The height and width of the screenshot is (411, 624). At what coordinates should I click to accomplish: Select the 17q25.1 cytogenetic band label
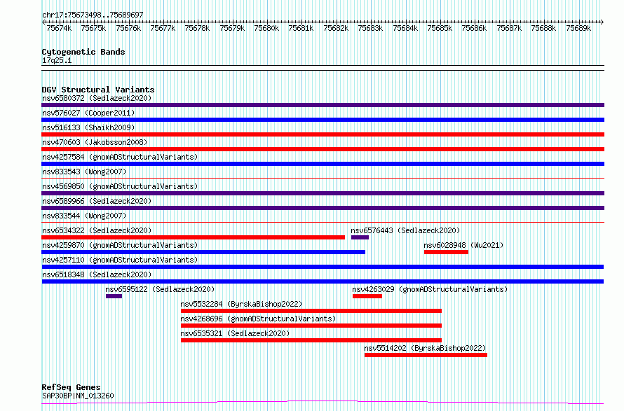click(x=57, y=60)
